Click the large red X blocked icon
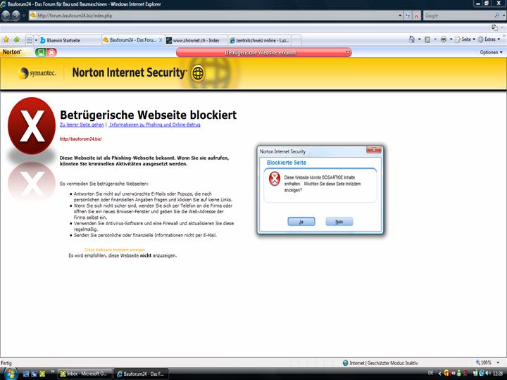 (32, 126)
